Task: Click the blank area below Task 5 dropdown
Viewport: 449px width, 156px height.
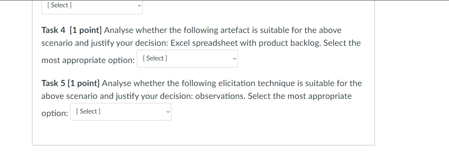Action: click(x=202, y=134)
